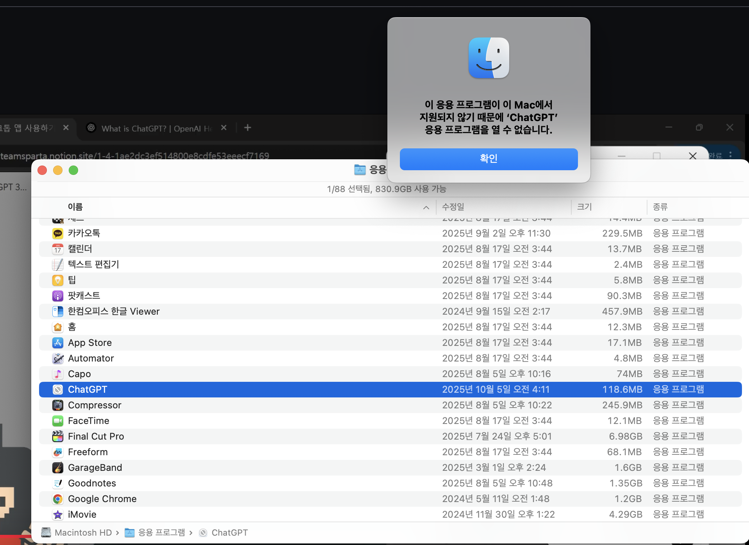Select the ChatGPT app icon in the list
The height and width of the screenshot is (545, 749).
point(58,390)
